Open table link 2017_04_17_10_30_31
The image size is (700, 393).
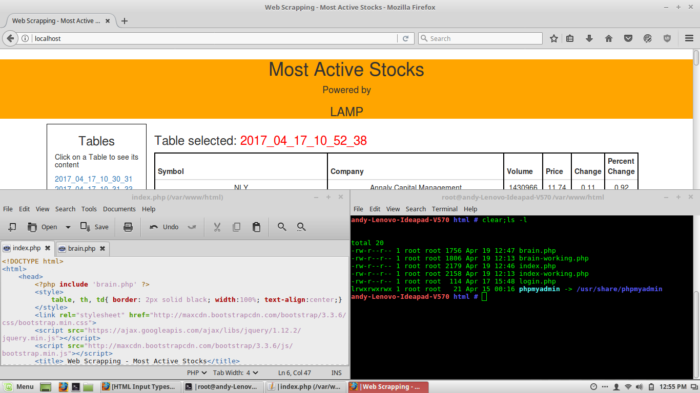(93, 179)
